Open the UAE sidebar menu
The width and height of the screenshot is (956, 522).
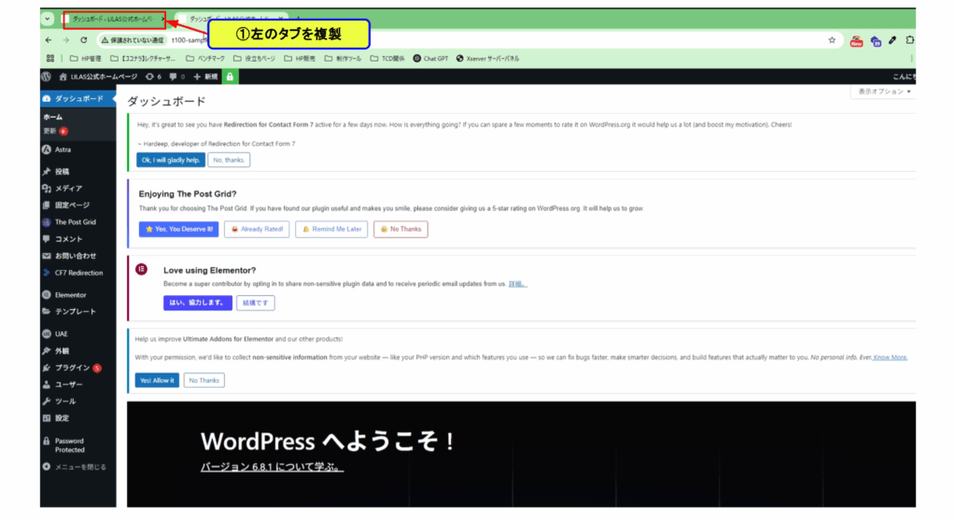[x=78, y=333]
